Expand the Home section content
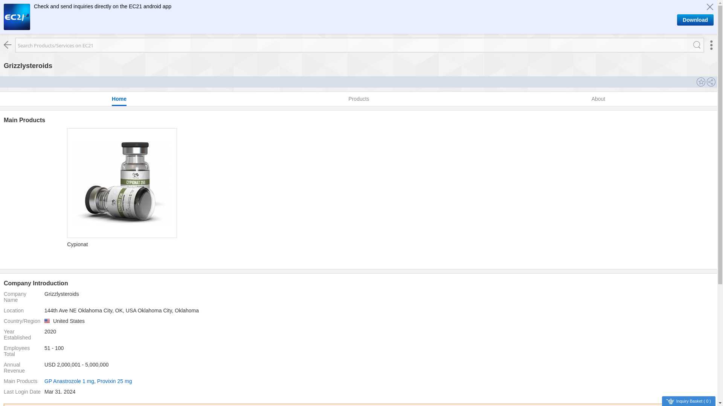The width and height of the screenshot is (723, 406). 119,99
